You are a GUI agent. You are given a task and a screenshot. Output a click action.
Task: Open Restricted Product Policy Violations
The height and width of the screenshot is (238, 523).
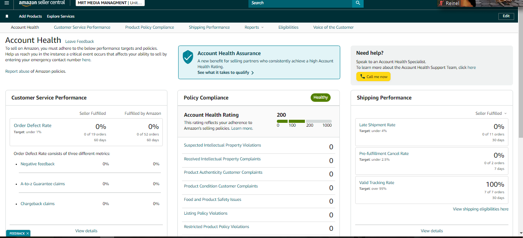click(x=217, y=227)
